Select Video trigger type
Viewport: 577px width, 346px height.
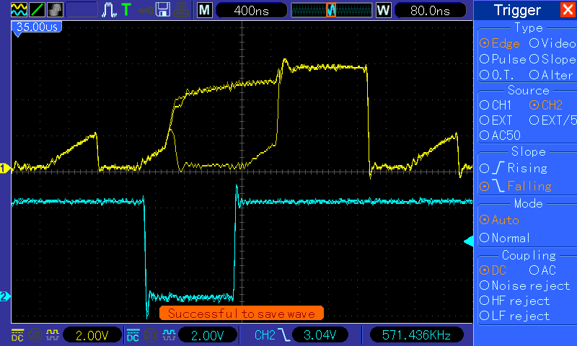(x=551, y=43)
